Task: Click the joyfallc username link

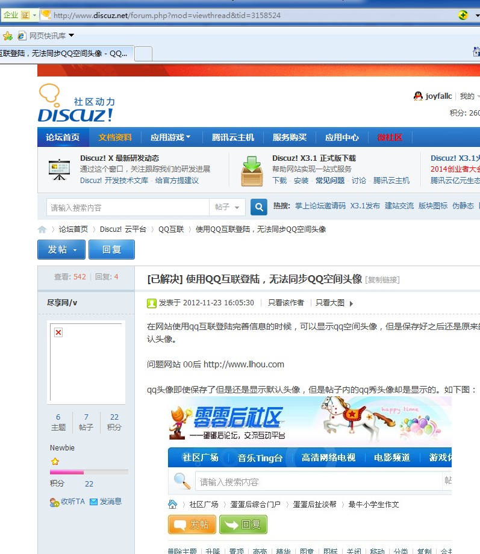Action: pos(438,96)
